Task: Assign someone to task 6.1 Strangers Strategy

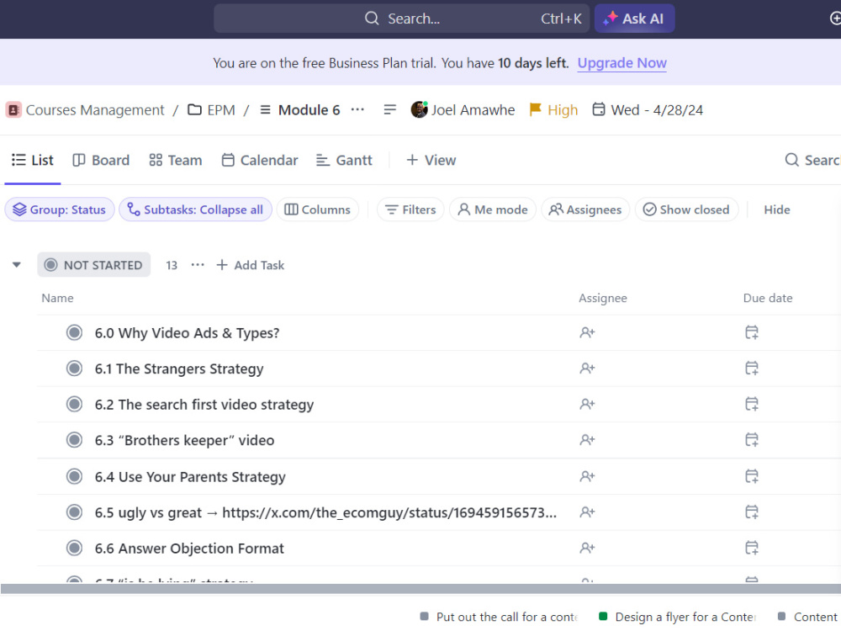Action: 587,369
